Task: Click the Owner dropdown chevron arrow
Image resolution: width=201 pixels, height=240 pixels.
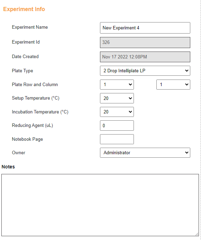Action: pos(186,153)
